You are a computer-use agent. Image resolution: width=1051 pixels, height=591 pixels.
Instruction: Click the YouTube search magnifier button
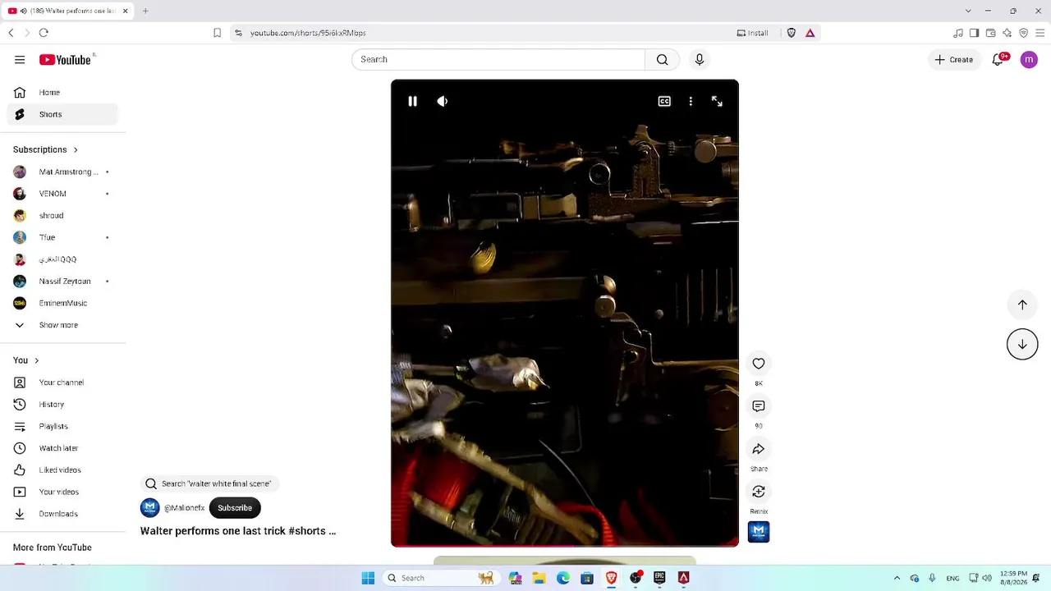click(663, 59)
